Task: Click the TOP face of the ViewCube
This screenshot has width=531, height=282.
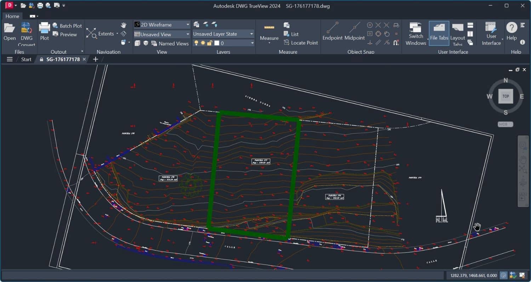Action: tap(506, 96)
